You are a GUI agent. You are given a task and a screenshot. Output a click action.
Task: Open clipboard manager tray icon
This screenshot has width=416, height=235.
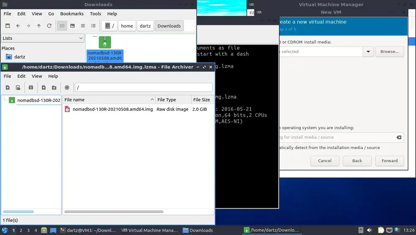[x=381, y=230]
